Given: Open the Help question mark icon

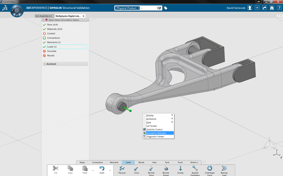Looking at the screenshot, I should tap(279, 8).
